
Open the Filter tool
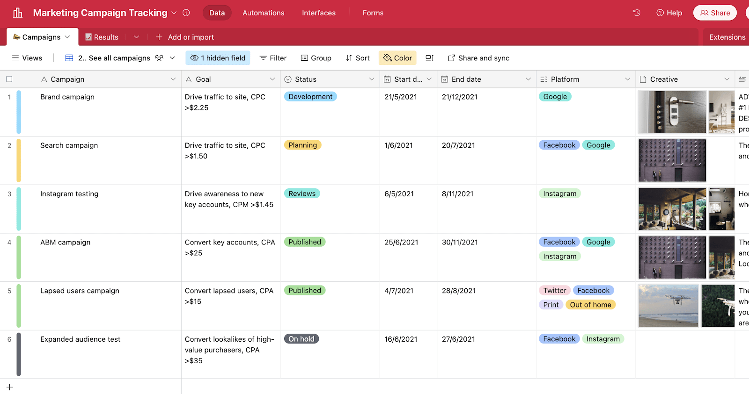(x=273, y=58)
